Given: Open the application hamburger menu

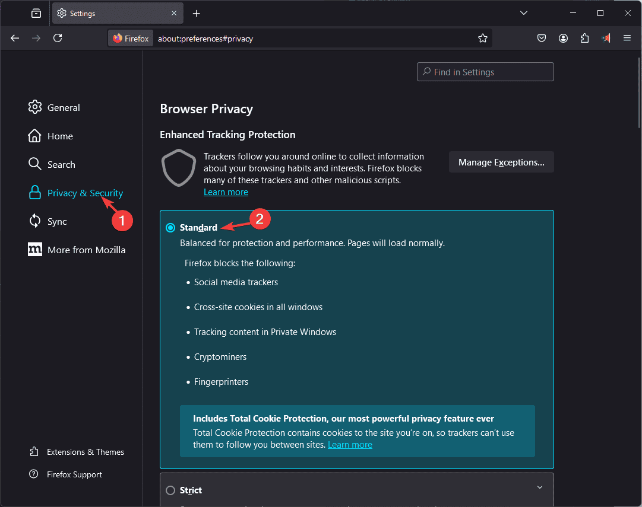Looking at the screenshot, I should (627, 38).
